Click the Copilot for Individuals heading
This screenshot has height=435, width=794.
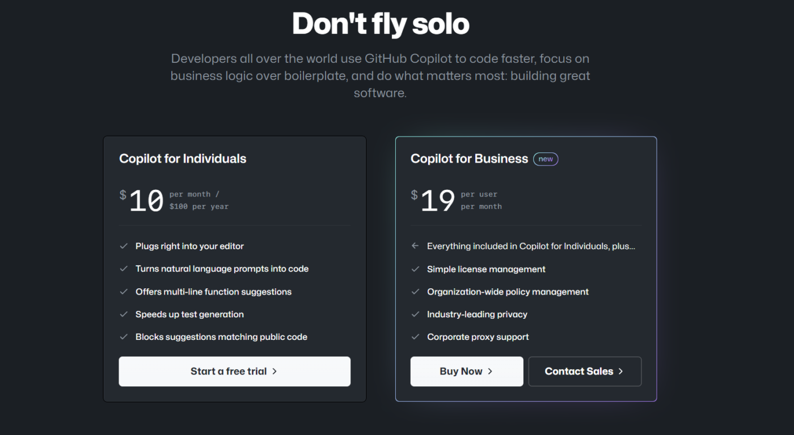tap(183, 159)
